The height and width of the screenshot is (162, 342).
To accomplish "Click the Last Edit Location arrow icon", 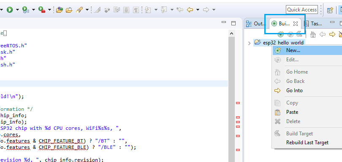I will click(x=180, y=10).
